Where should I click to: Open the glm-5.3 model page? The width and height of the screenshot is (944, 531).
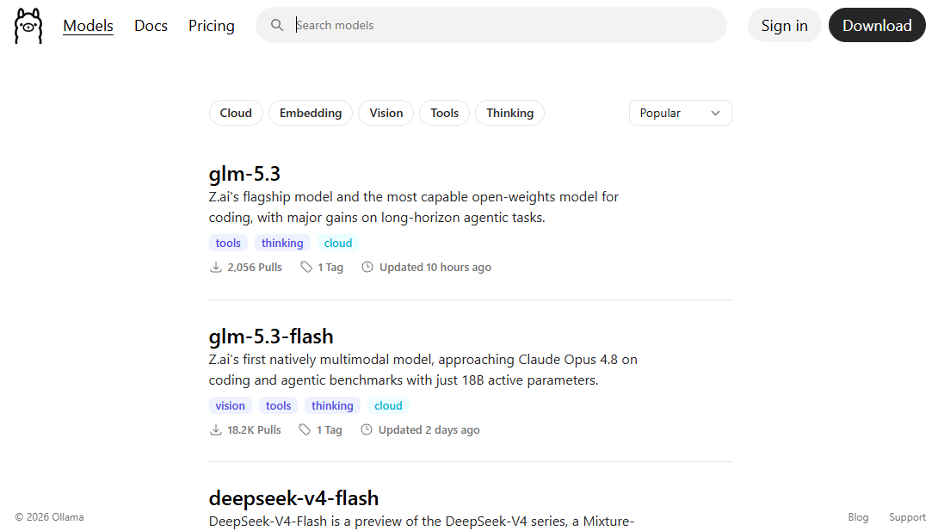(x=244, y=174)
